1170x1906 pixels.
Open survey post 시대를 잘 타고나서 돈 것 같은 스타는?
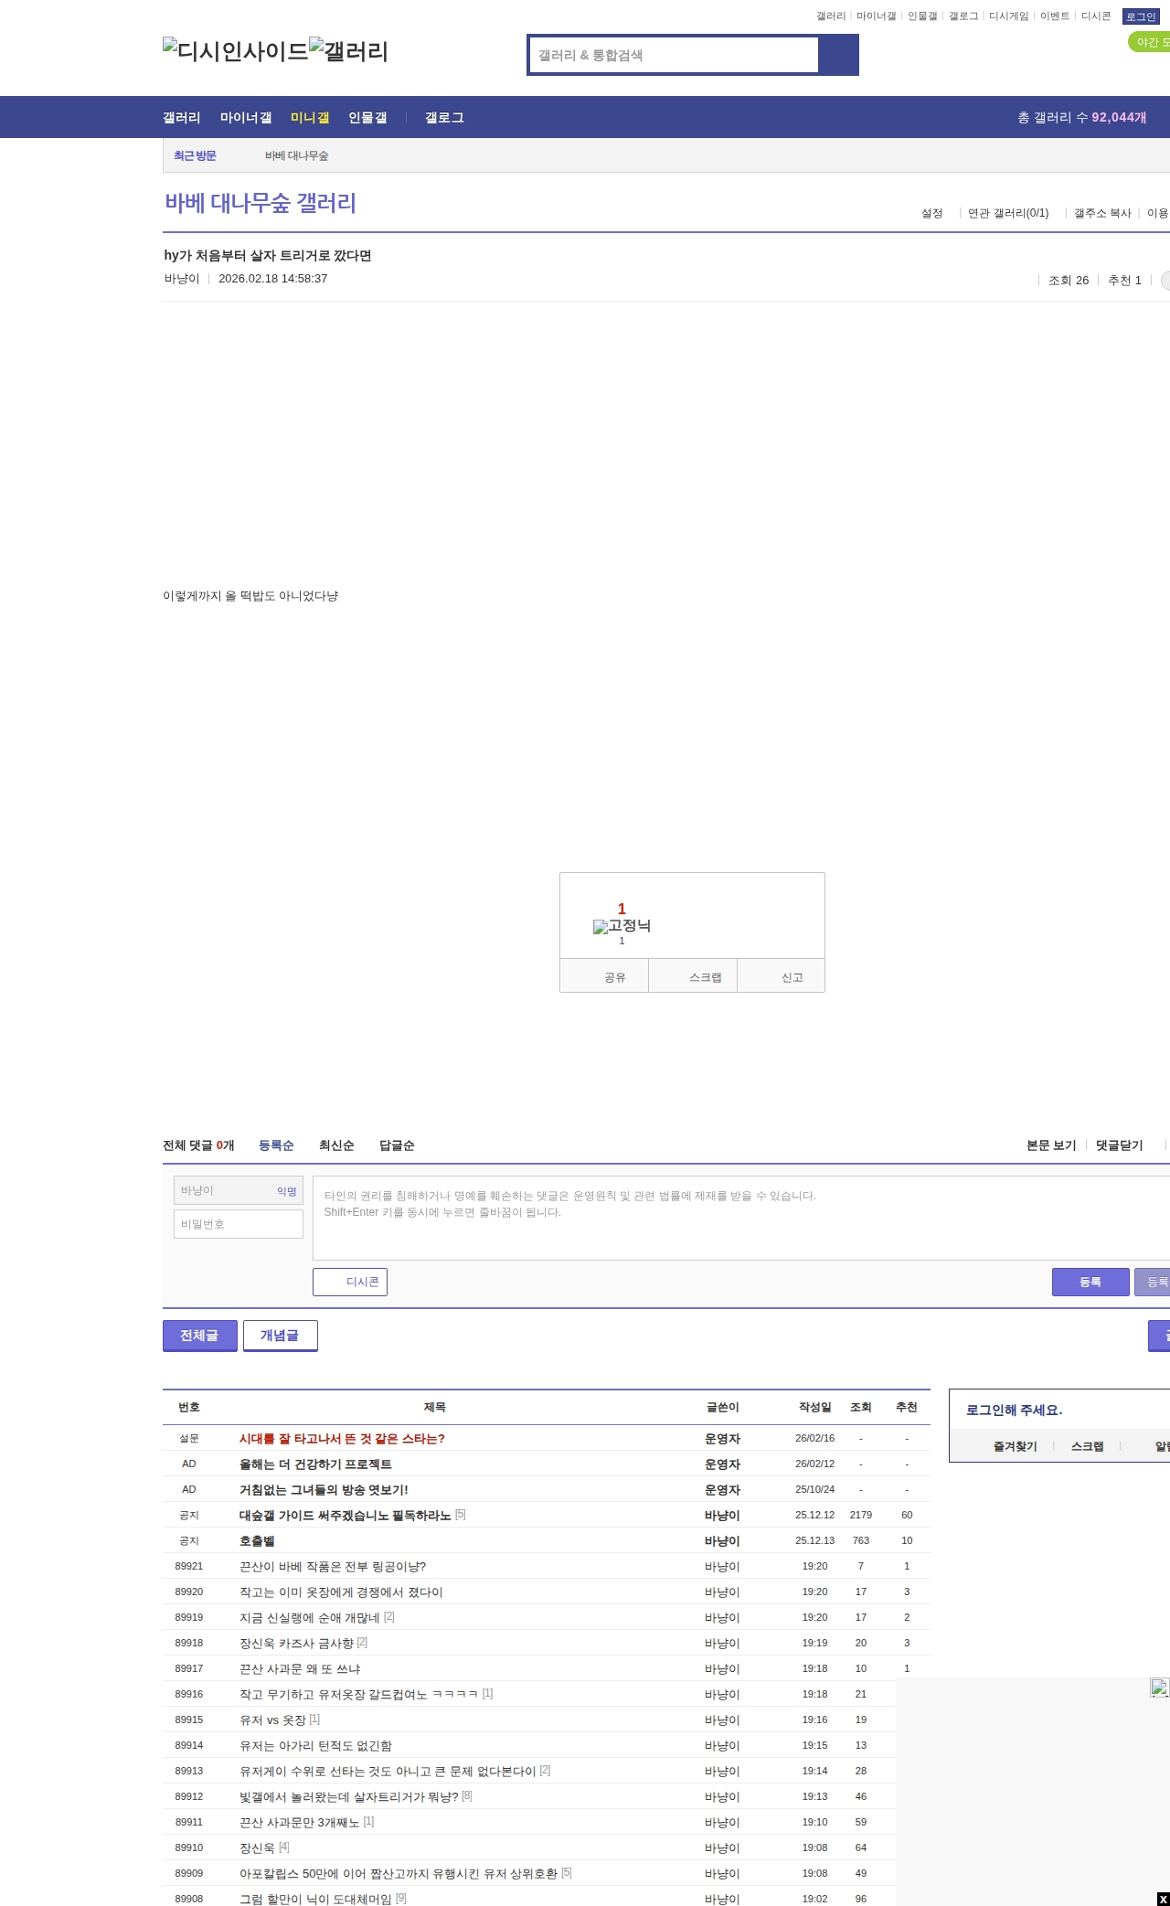point(342,1438)
